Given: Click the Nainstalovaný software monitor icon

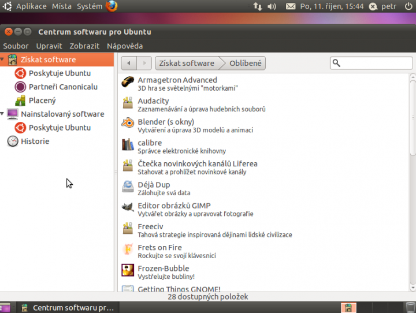Looking at the screenshot, I should [13, 114].
